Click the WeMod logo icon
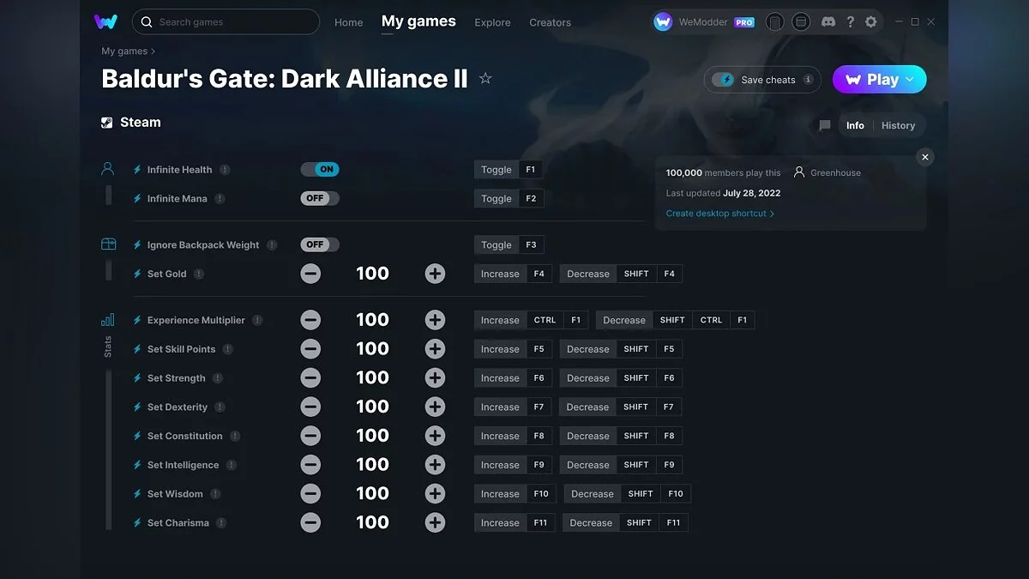This screenshot has width=1029, height=579. [105, 21]
